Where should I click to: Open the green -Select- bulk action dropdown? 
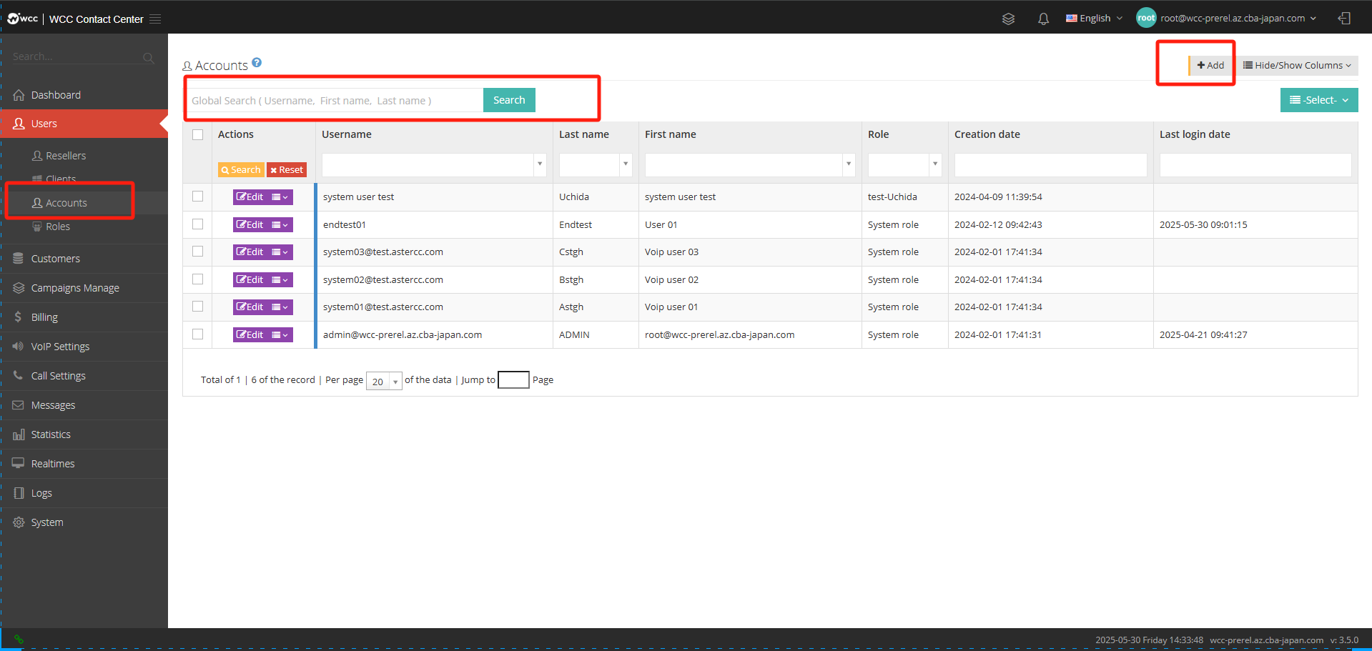(x=1319, y=100)
